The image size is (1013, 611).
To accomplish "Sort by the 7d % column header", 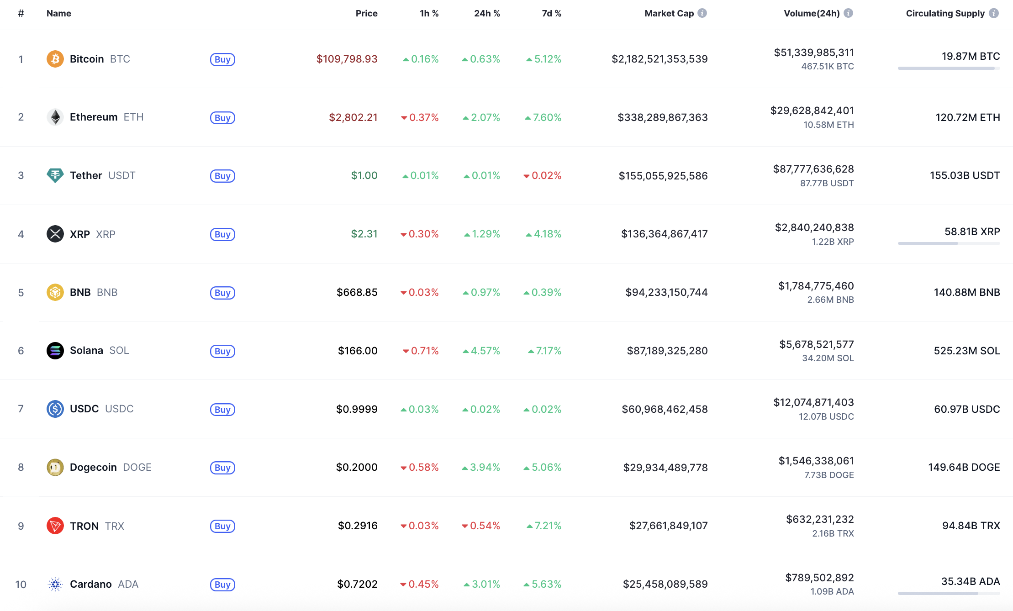I will click(x=551, y=13).
